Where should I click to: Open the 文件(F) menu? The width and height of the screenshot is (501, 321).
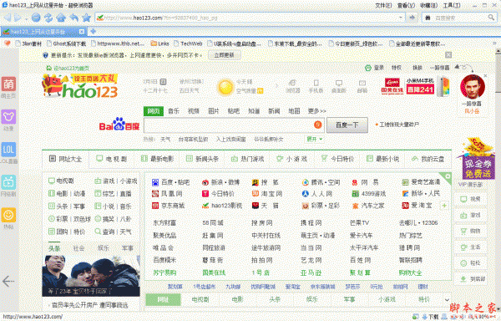tap(383, 6)
